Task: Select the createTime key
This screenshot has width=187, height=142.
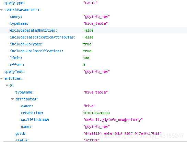Action: click(32, 113)
